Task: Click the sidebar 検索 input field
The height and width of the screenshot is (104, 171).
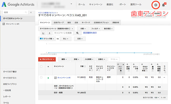Action: (15, 12)
